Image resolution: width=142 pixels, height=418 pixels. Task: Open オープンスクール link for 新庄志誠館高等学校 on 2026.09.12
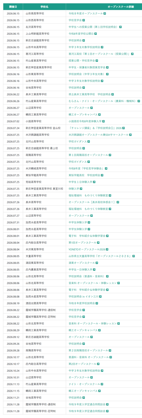tap(79, 337)
